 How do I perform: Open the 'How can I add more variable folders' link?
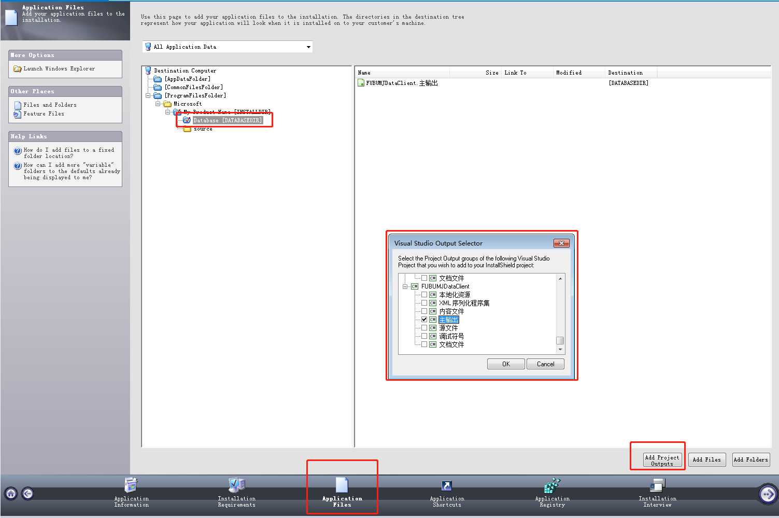(72, 171)
